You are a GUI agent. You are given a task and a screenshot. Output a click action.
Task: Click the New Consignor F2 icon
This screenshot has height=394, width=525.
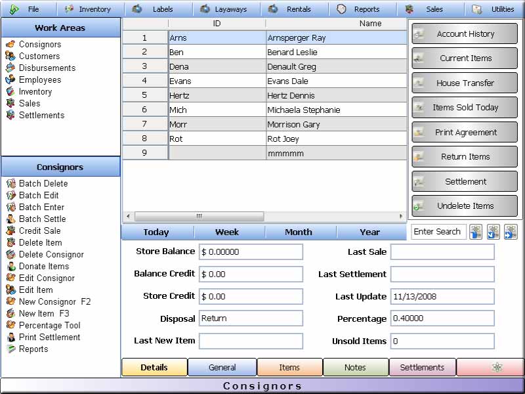pyautogui.click(x=11, y=301)
